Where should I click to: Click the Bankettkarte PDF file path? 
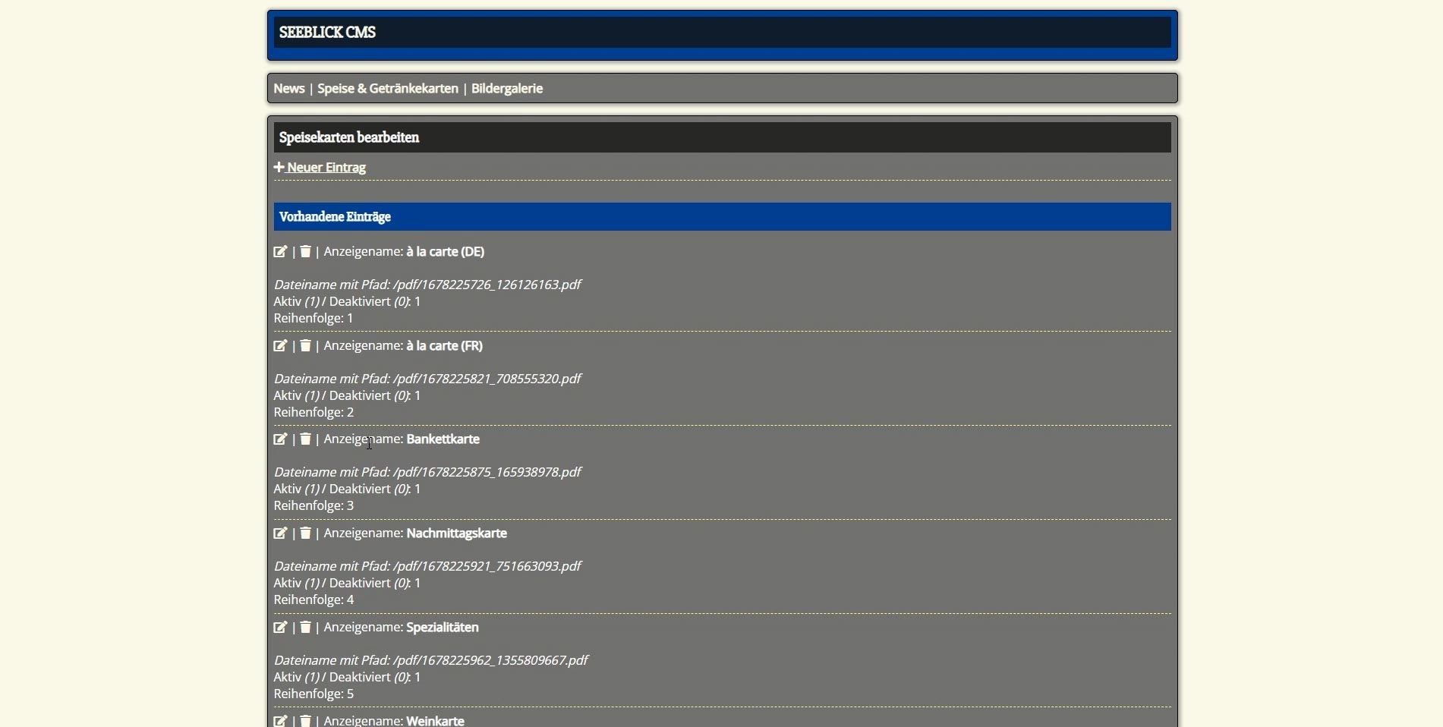pyautogui.click(x=486, y=472)
